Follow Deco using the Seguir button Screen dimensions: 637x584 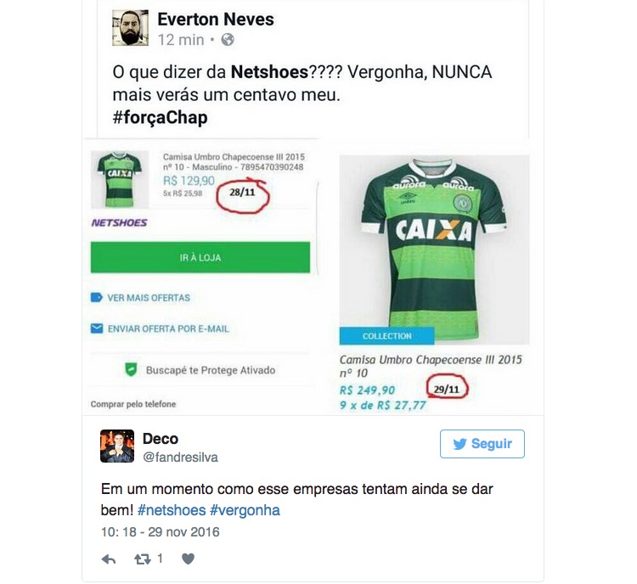pyautogui.click(x=482, y=444)
